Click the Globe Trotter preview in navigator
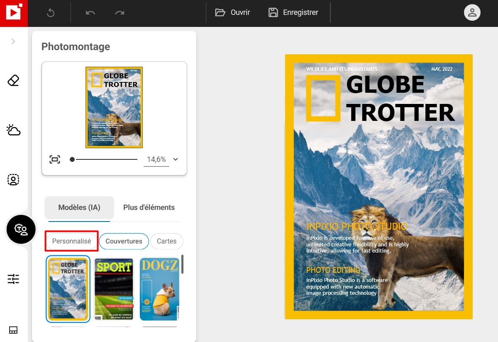Screen dimensions: 498x342 click(114, 107)
